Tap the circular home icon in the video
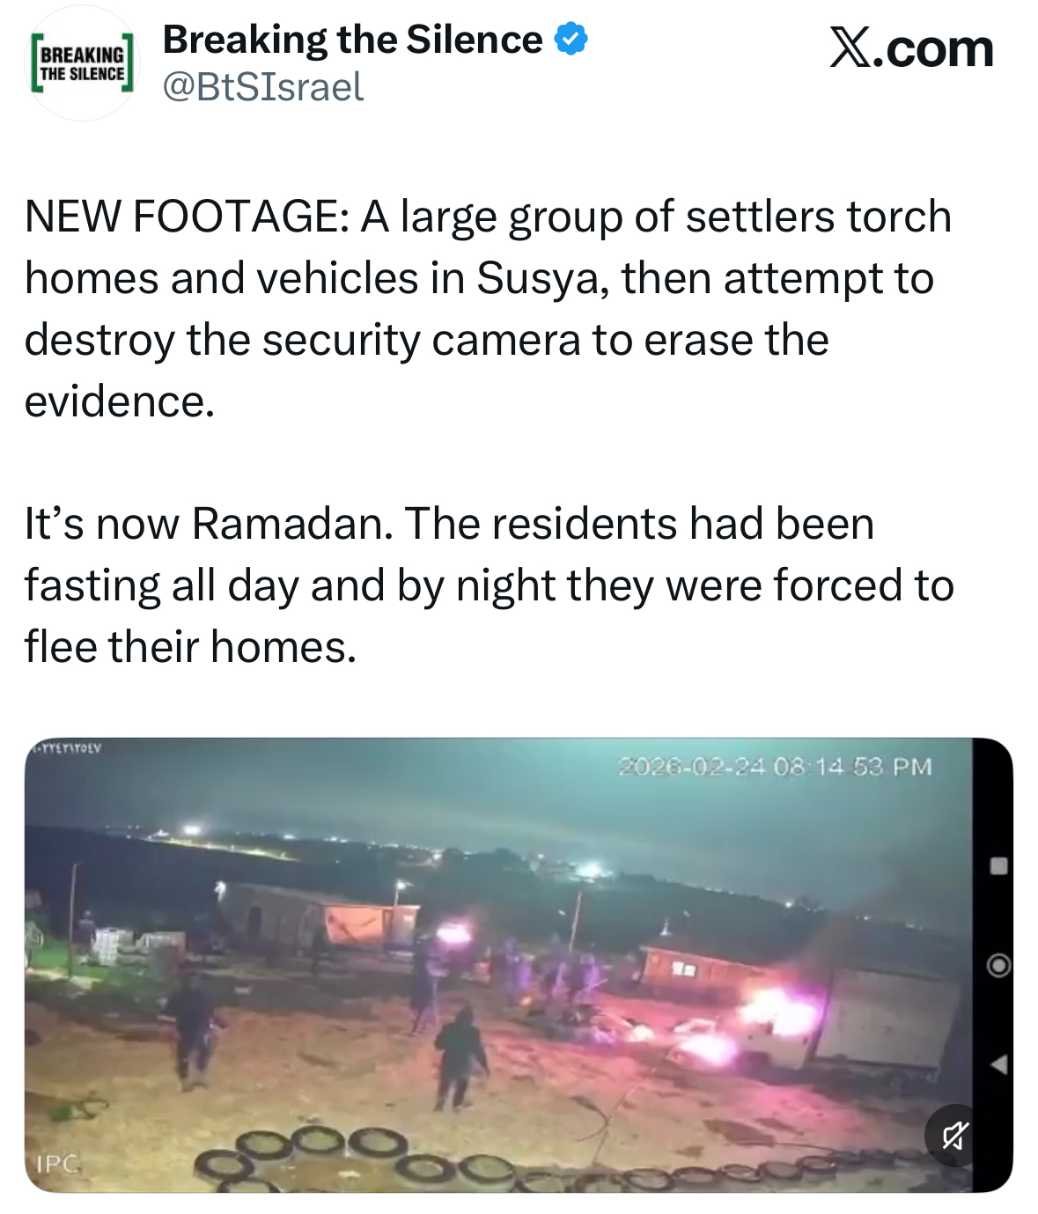The height and width of the screenshot is (1214, 1038). coord(998,966)
